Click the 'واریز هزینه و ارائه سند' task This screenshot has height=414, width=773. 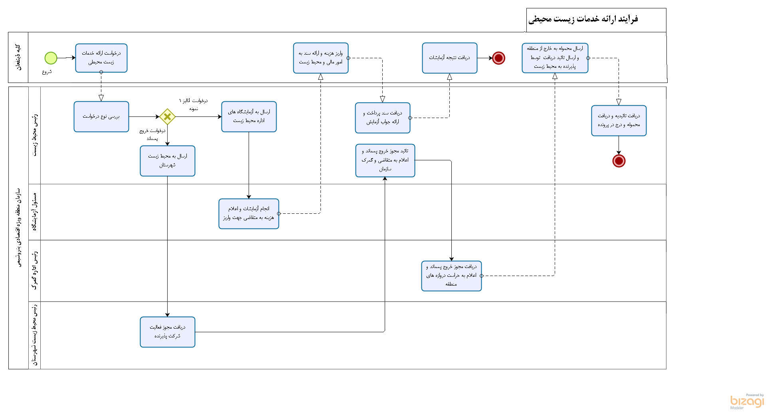point(320,58)
